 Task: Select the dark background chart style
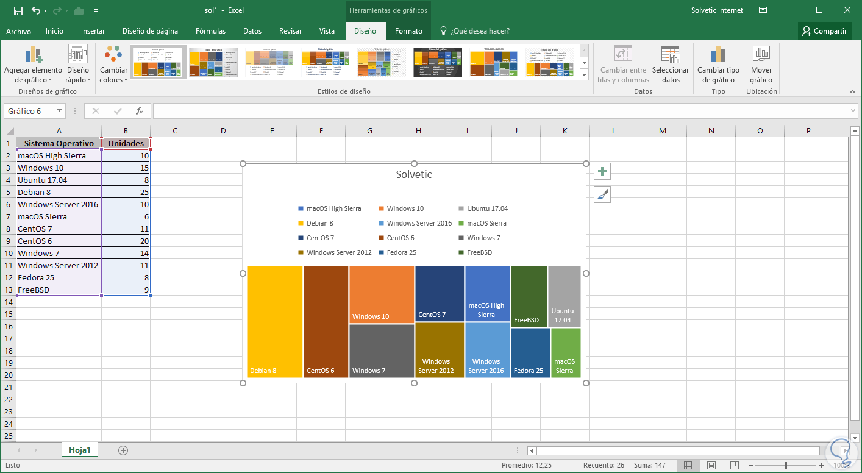tap(436, 62)
